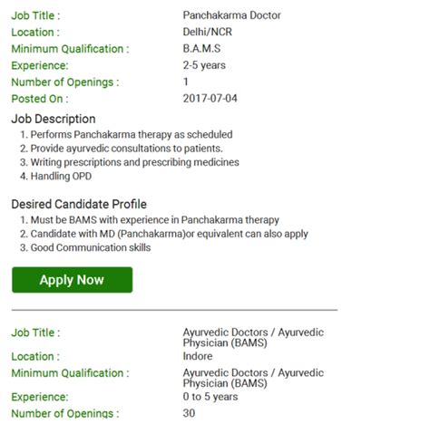Image resolution: width=430 pixels, height=424 pixels.
Task: Click the number of openings value 30
Action: (x=189, y=413)
